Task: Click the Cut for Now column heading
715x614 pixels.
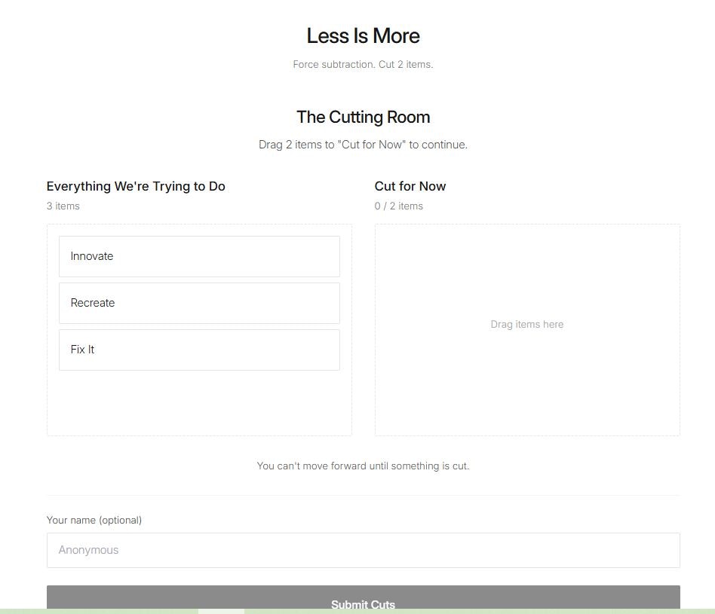Action: pos(410,186)
